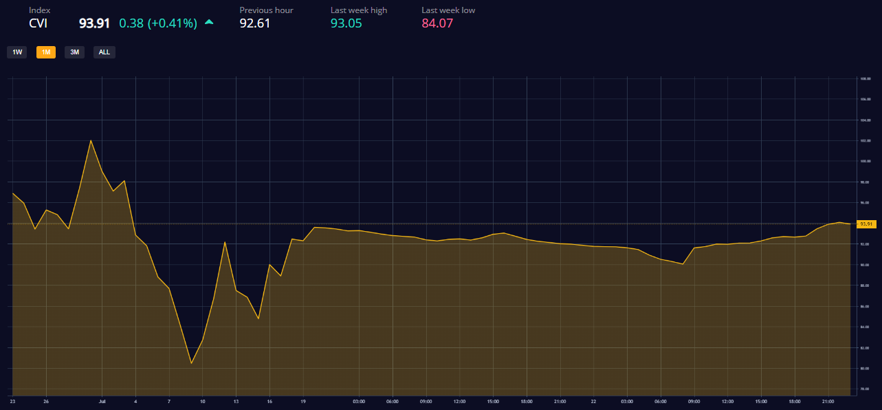Image resolution: width=882 pixels, height=410 pixels.
Task: Click the 'Jul' label on the time axis
Action: click(102, 400)
